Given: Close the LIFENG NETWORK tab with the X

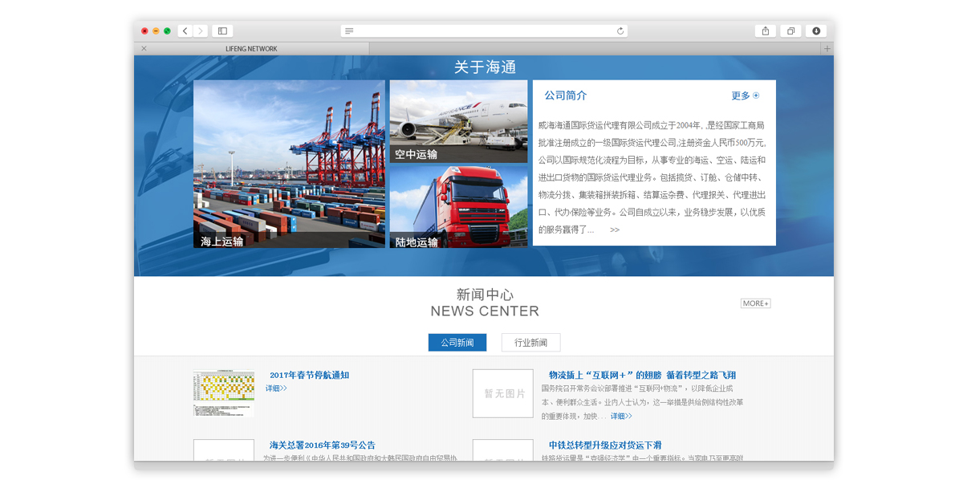Looking at the screenshot, I should tap(144, 49).
